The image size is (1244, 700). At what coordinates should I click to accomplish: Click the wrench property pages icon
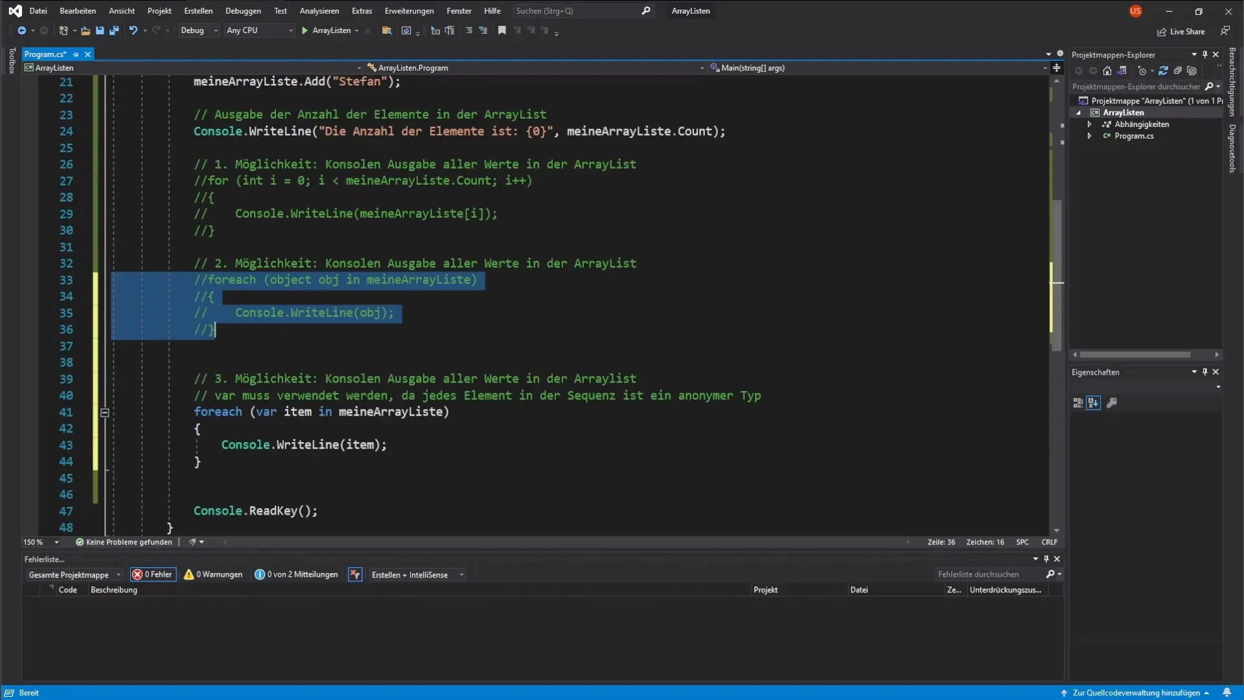[1112, 402]
